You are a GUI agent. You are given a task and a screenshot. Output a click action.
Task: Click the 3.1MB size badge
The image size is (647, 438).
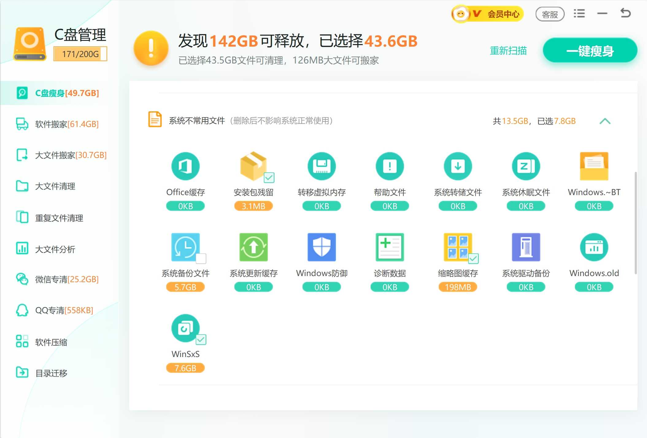coord(253,206)
